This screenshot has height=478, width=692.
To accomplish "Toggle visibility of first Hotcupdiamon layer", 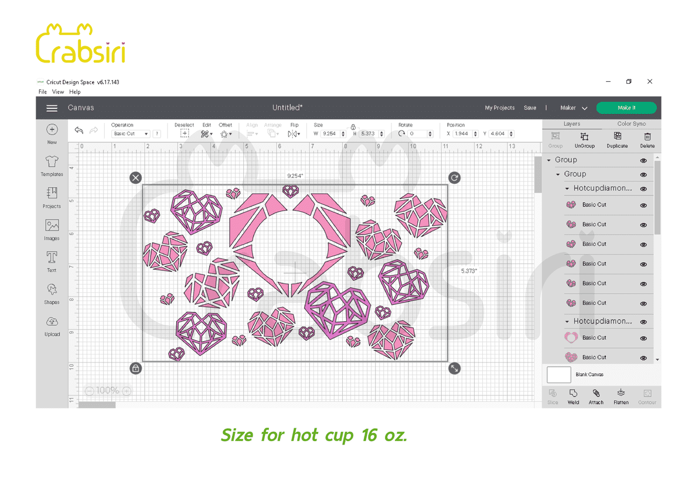I will pyautogui.click(x=643, y=189).
